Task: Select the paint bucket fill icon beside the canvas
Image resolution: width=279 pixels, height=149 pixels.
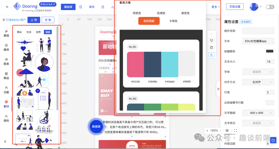Action: [x=212, y=55]
